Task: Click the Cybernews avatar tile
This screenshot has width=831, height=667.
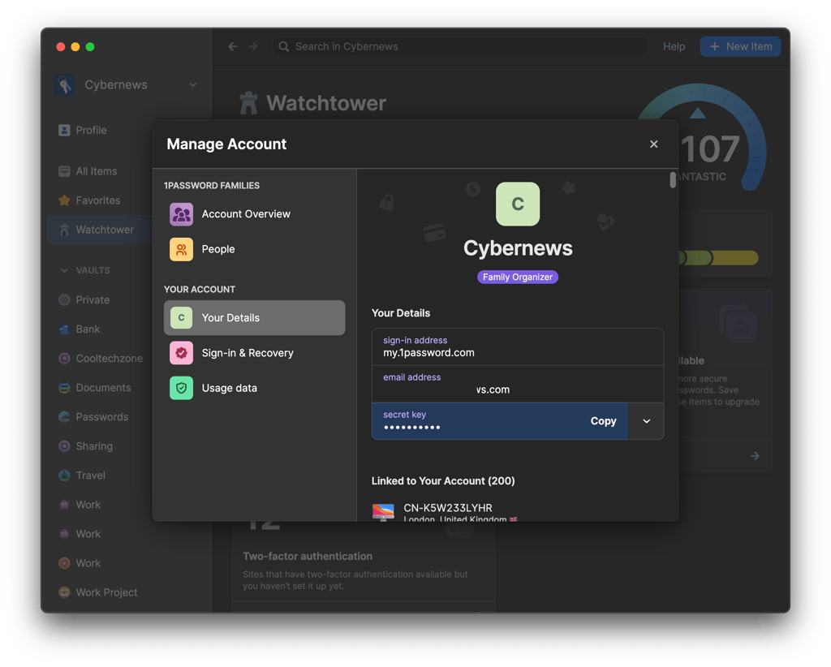Action: point(518,204)
